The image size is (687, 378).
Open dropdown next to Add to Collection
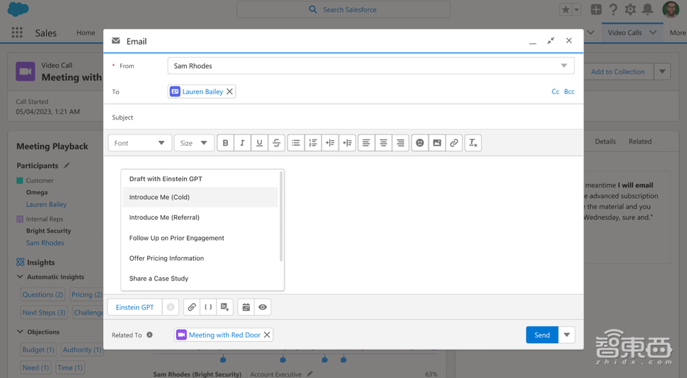662,71
